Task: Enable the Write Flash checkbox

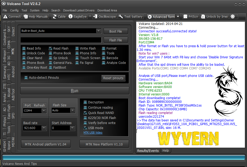Action: 77,49
